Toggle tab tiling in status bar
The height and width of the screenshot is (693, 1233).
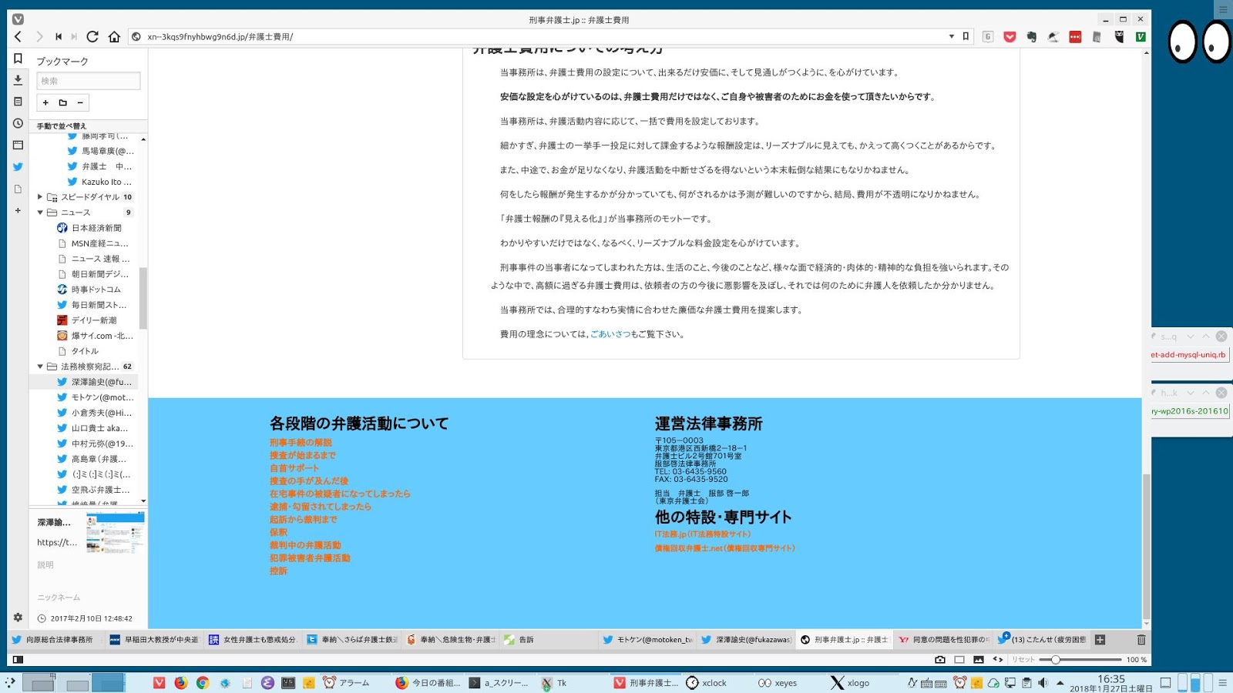click(959, 659)
